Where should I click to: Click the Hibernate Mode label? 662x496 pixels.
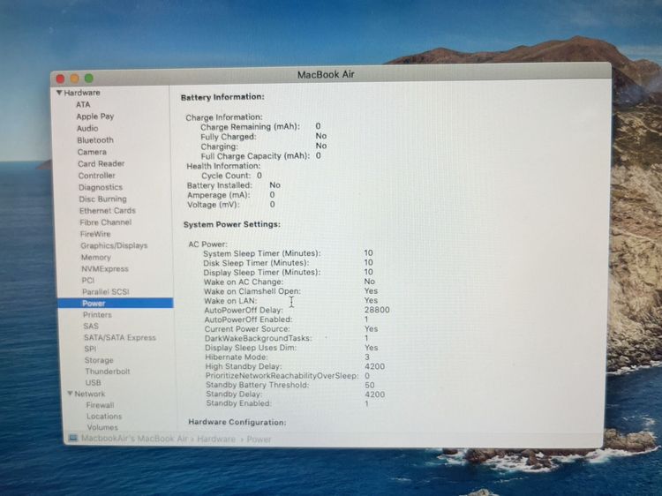click(x=237, y=357)
